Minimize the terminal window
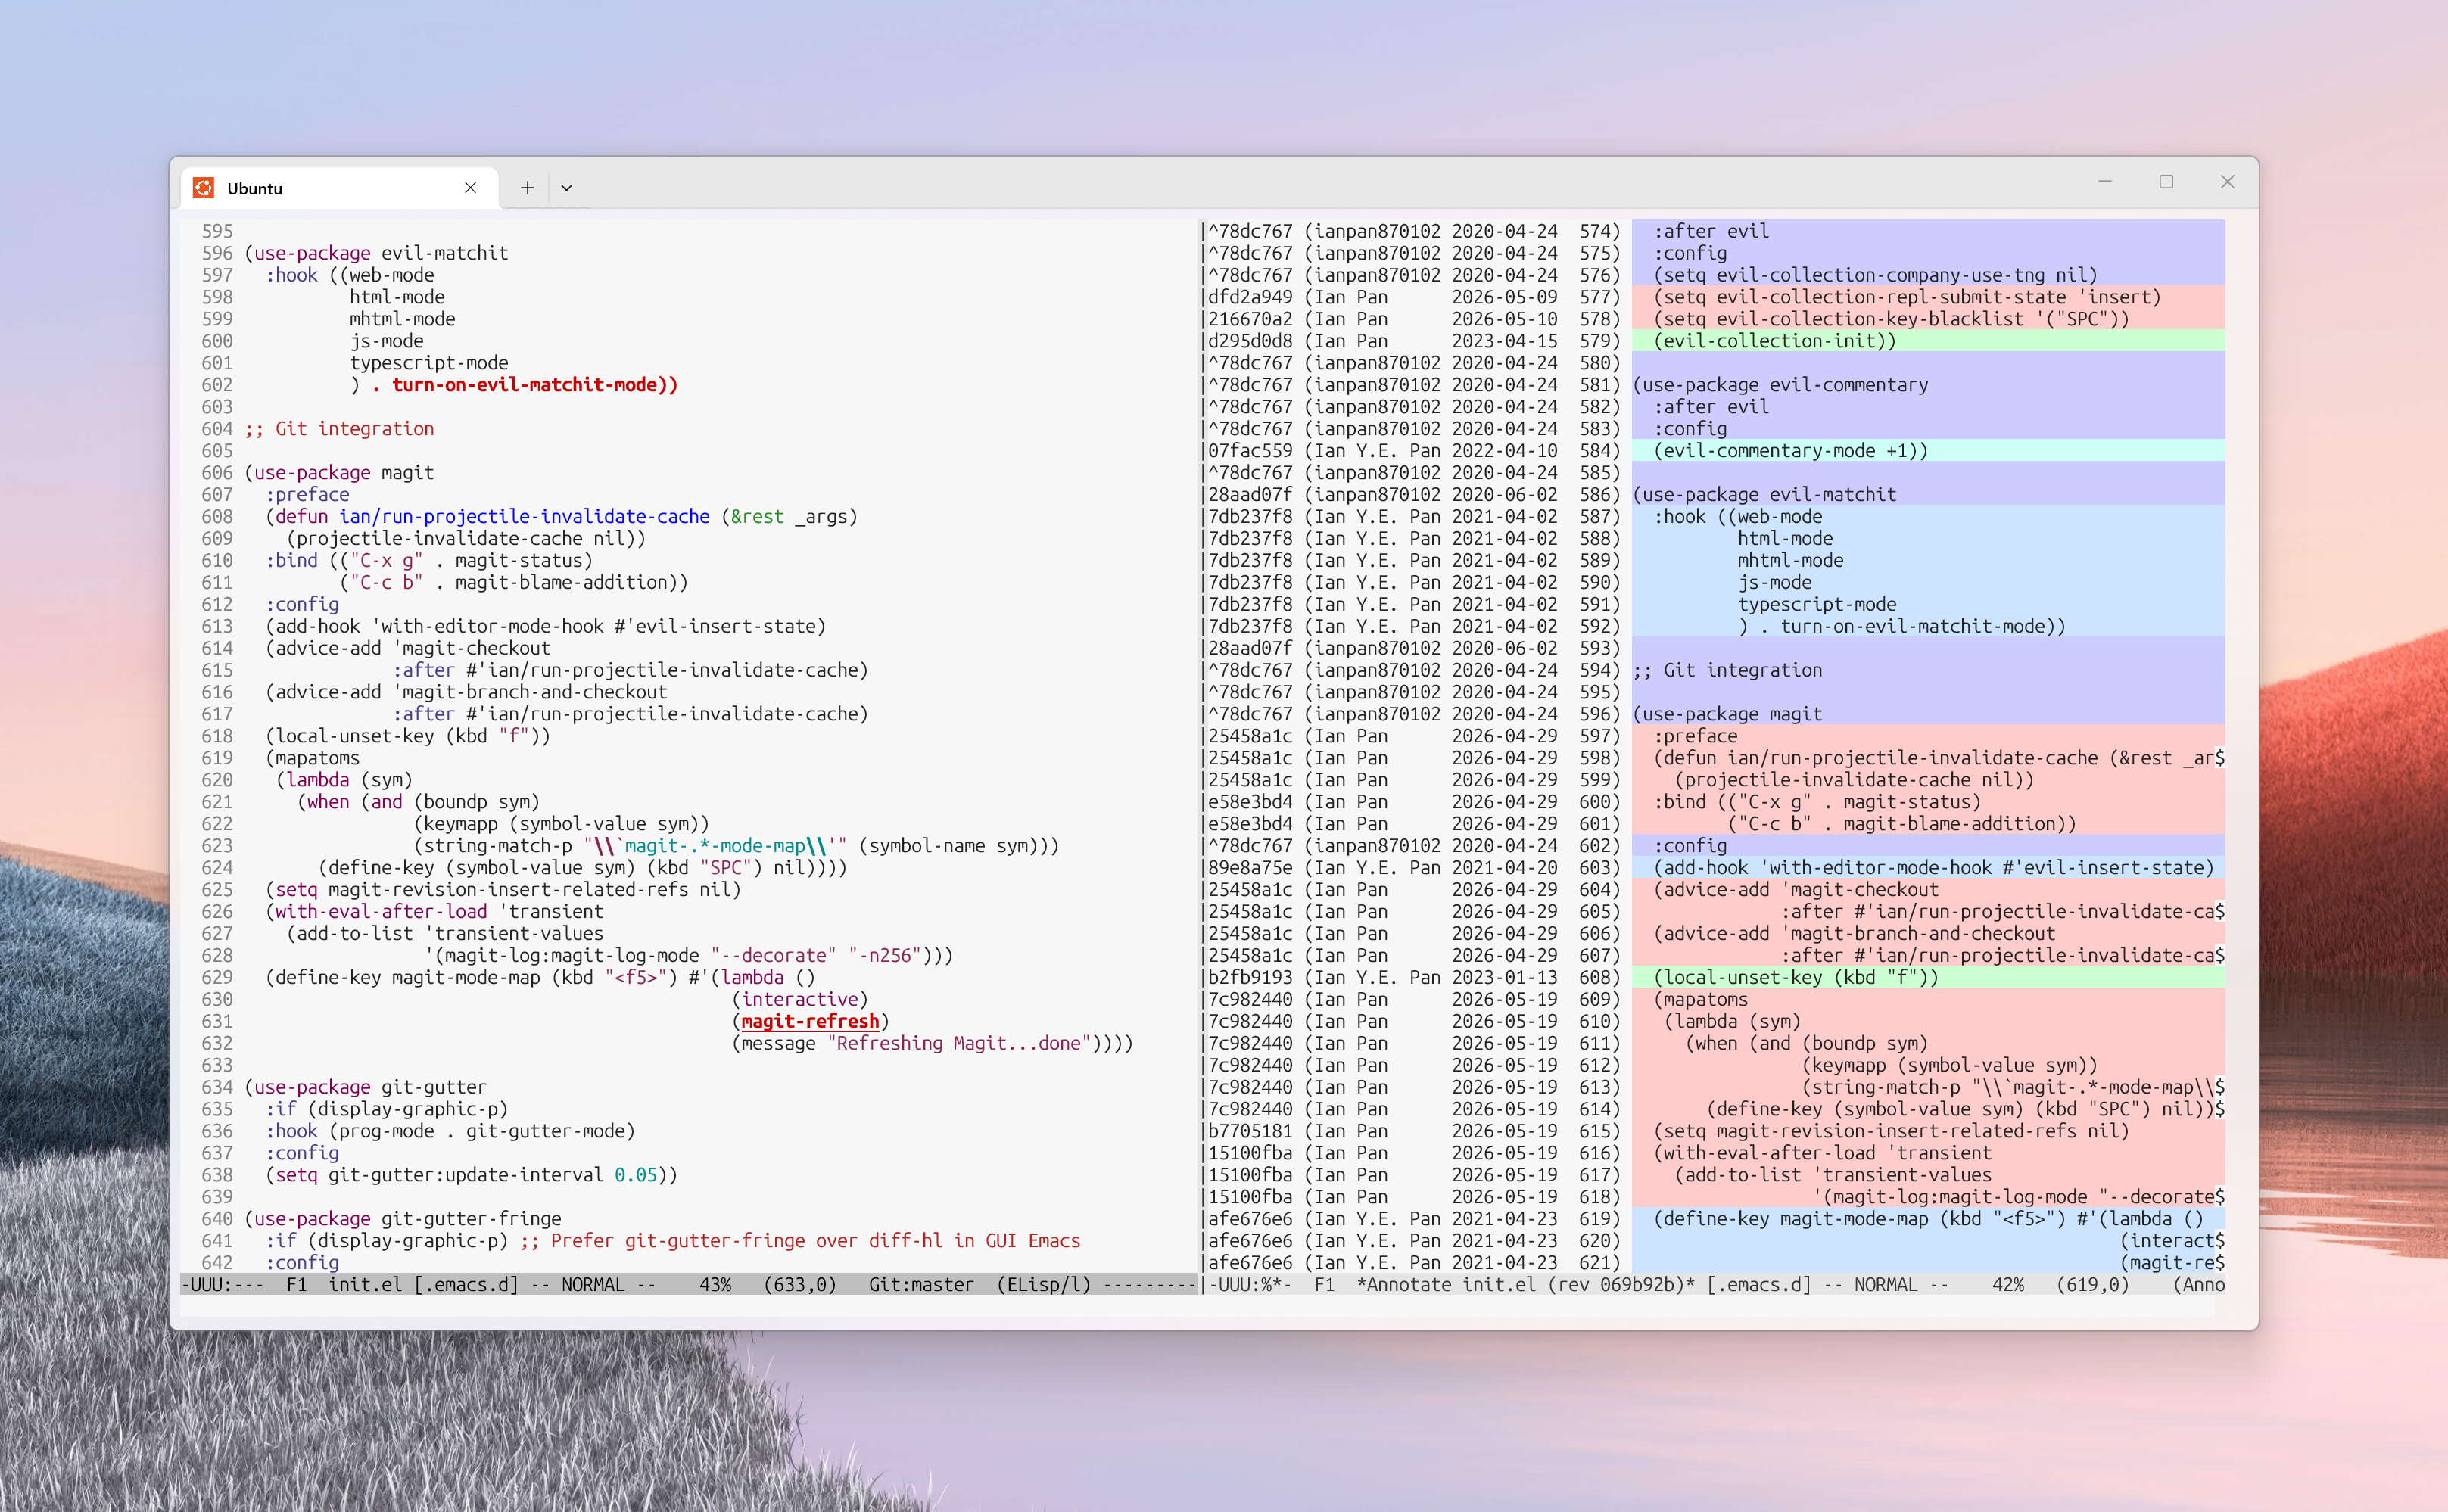 2105,182
